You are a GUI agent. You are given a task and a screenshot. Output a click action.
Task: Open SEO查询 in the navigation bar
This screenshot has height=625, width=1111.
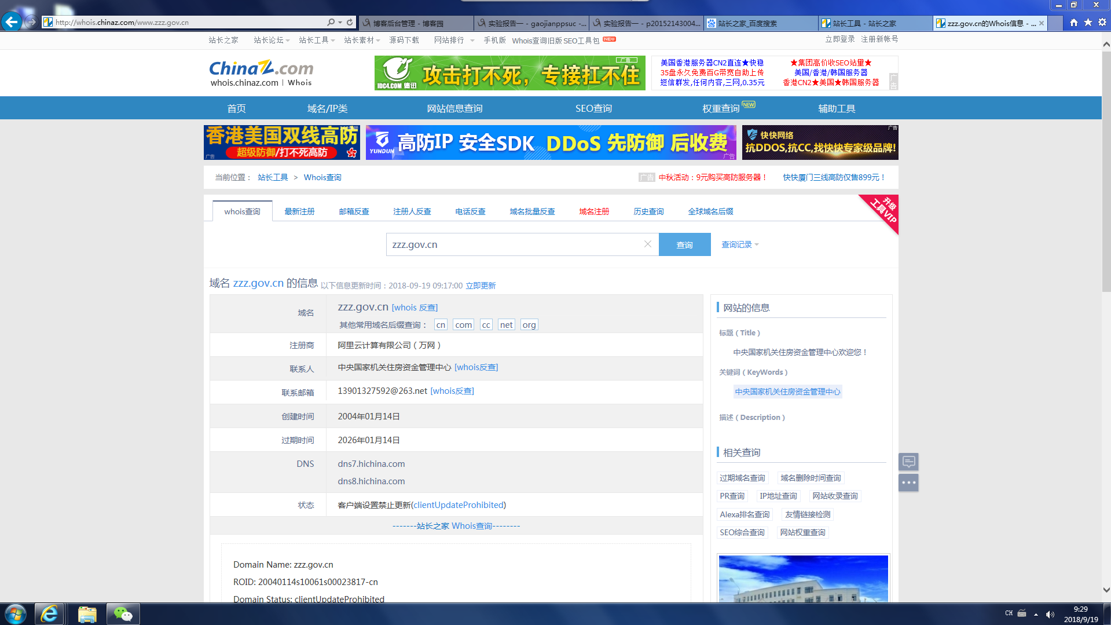(593, 108)
